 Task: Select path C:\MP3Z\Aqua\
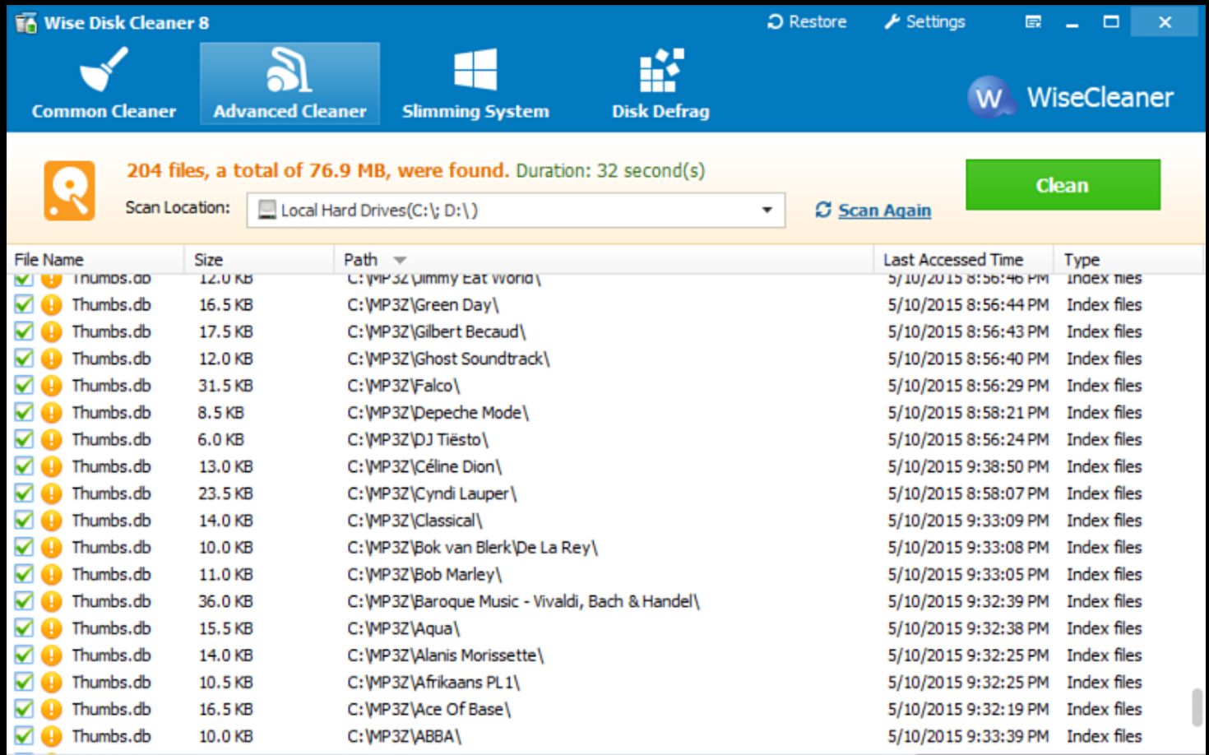click(404, 628)
